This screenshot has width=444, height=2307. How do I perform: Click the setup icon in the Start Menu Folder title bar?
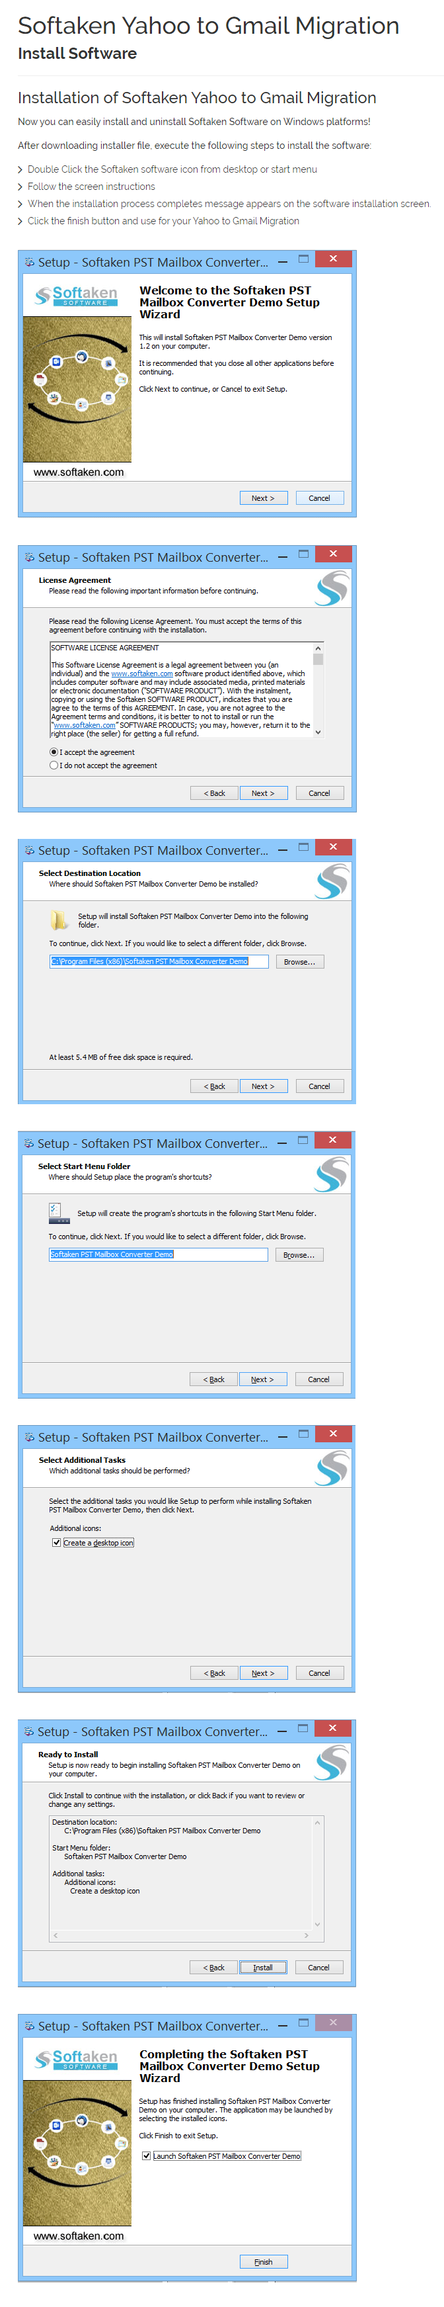30,1144
